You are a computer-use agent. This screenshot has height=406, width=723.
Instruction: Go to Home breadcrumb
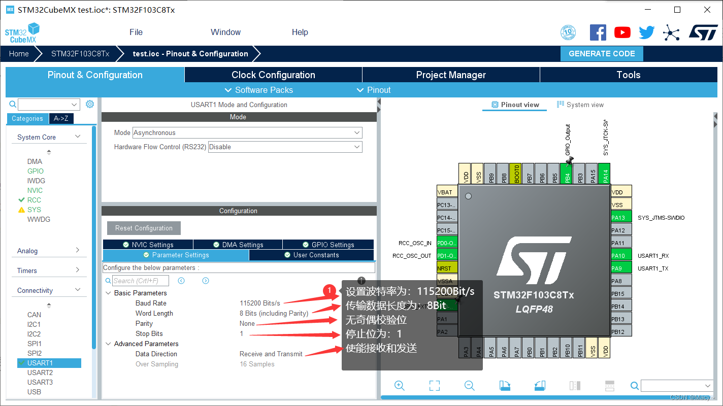[x=19, y=54]
